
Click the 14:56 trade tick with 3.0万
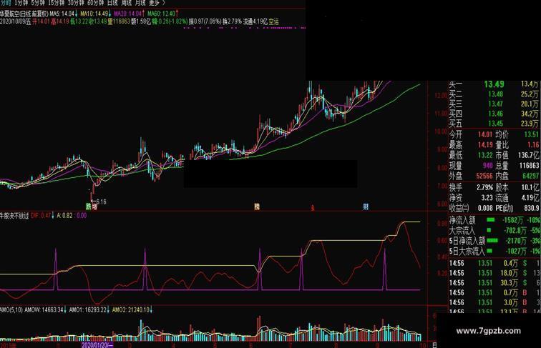pos(494,302)
